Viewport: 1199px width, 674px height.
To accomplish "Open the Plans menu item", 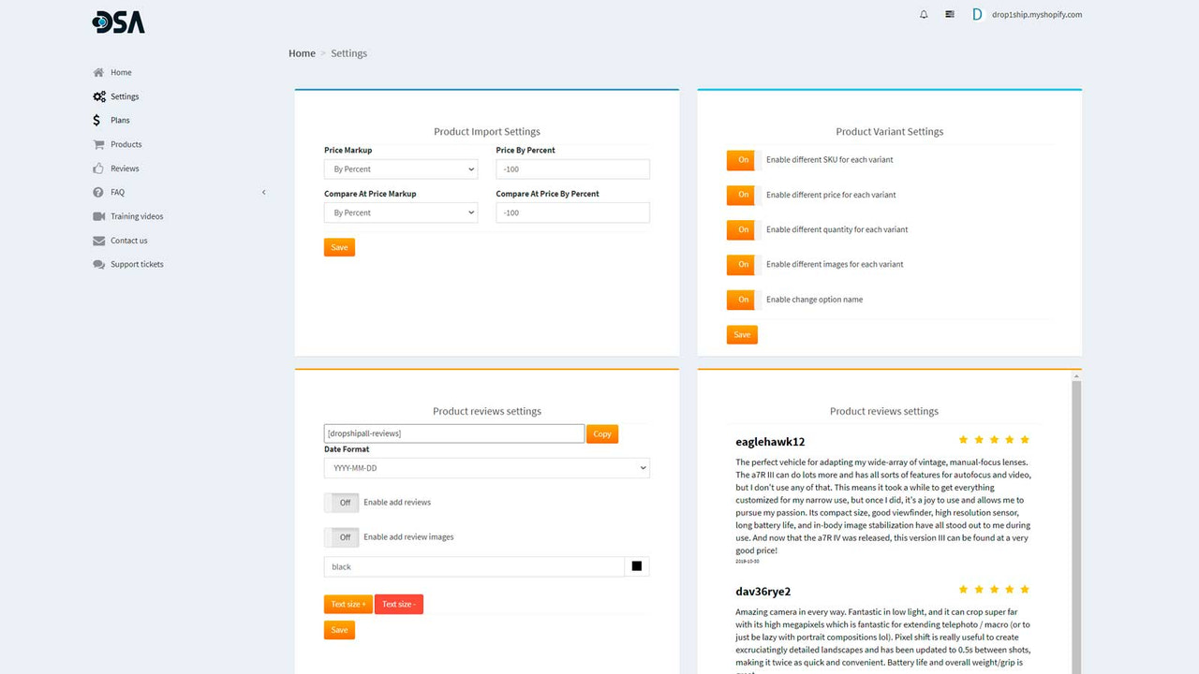I will [x=120, y=120].
